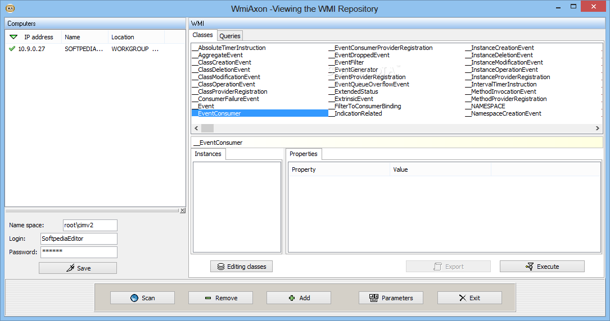
Task: Click the database icon on Editing classes
Action: pyautogui.click(x=220, y=267)
